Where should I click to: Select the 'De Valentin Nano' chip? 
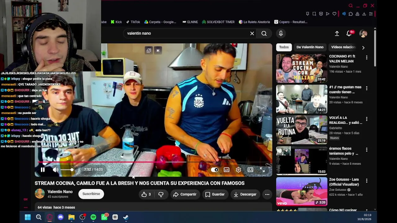(310, 47)
